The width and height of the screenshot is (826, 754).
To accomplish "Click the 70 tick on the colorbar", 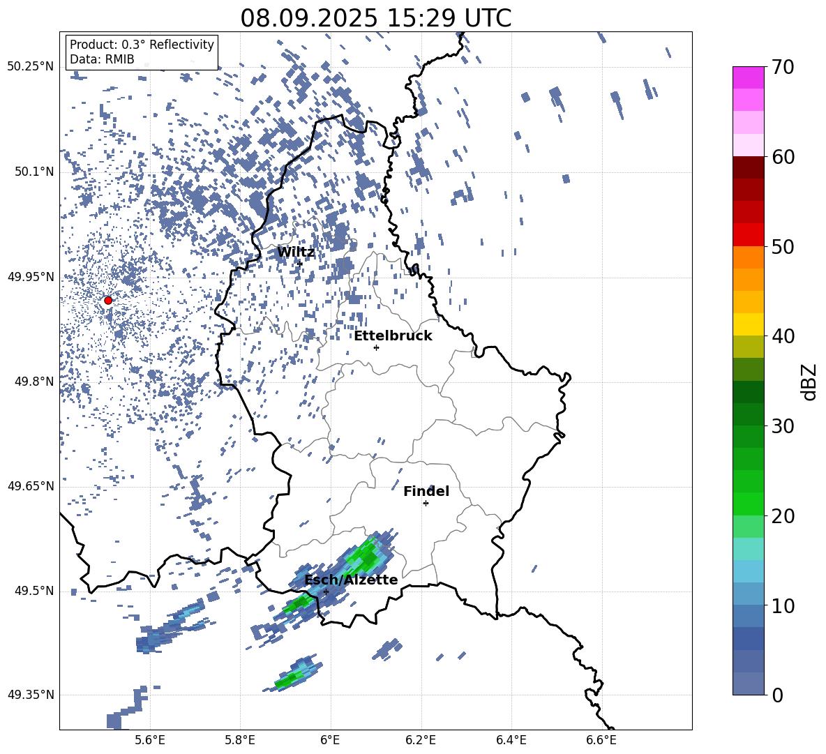I will click(782, 67).
